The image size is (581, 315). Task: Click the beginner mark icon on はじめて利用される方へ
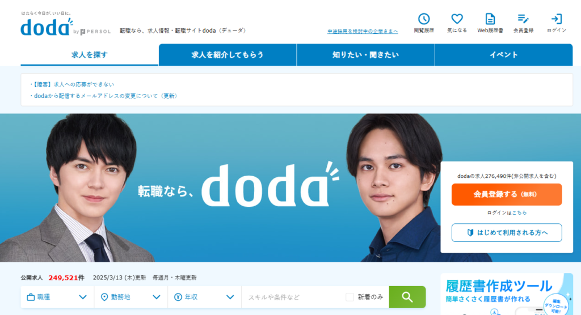470,232
